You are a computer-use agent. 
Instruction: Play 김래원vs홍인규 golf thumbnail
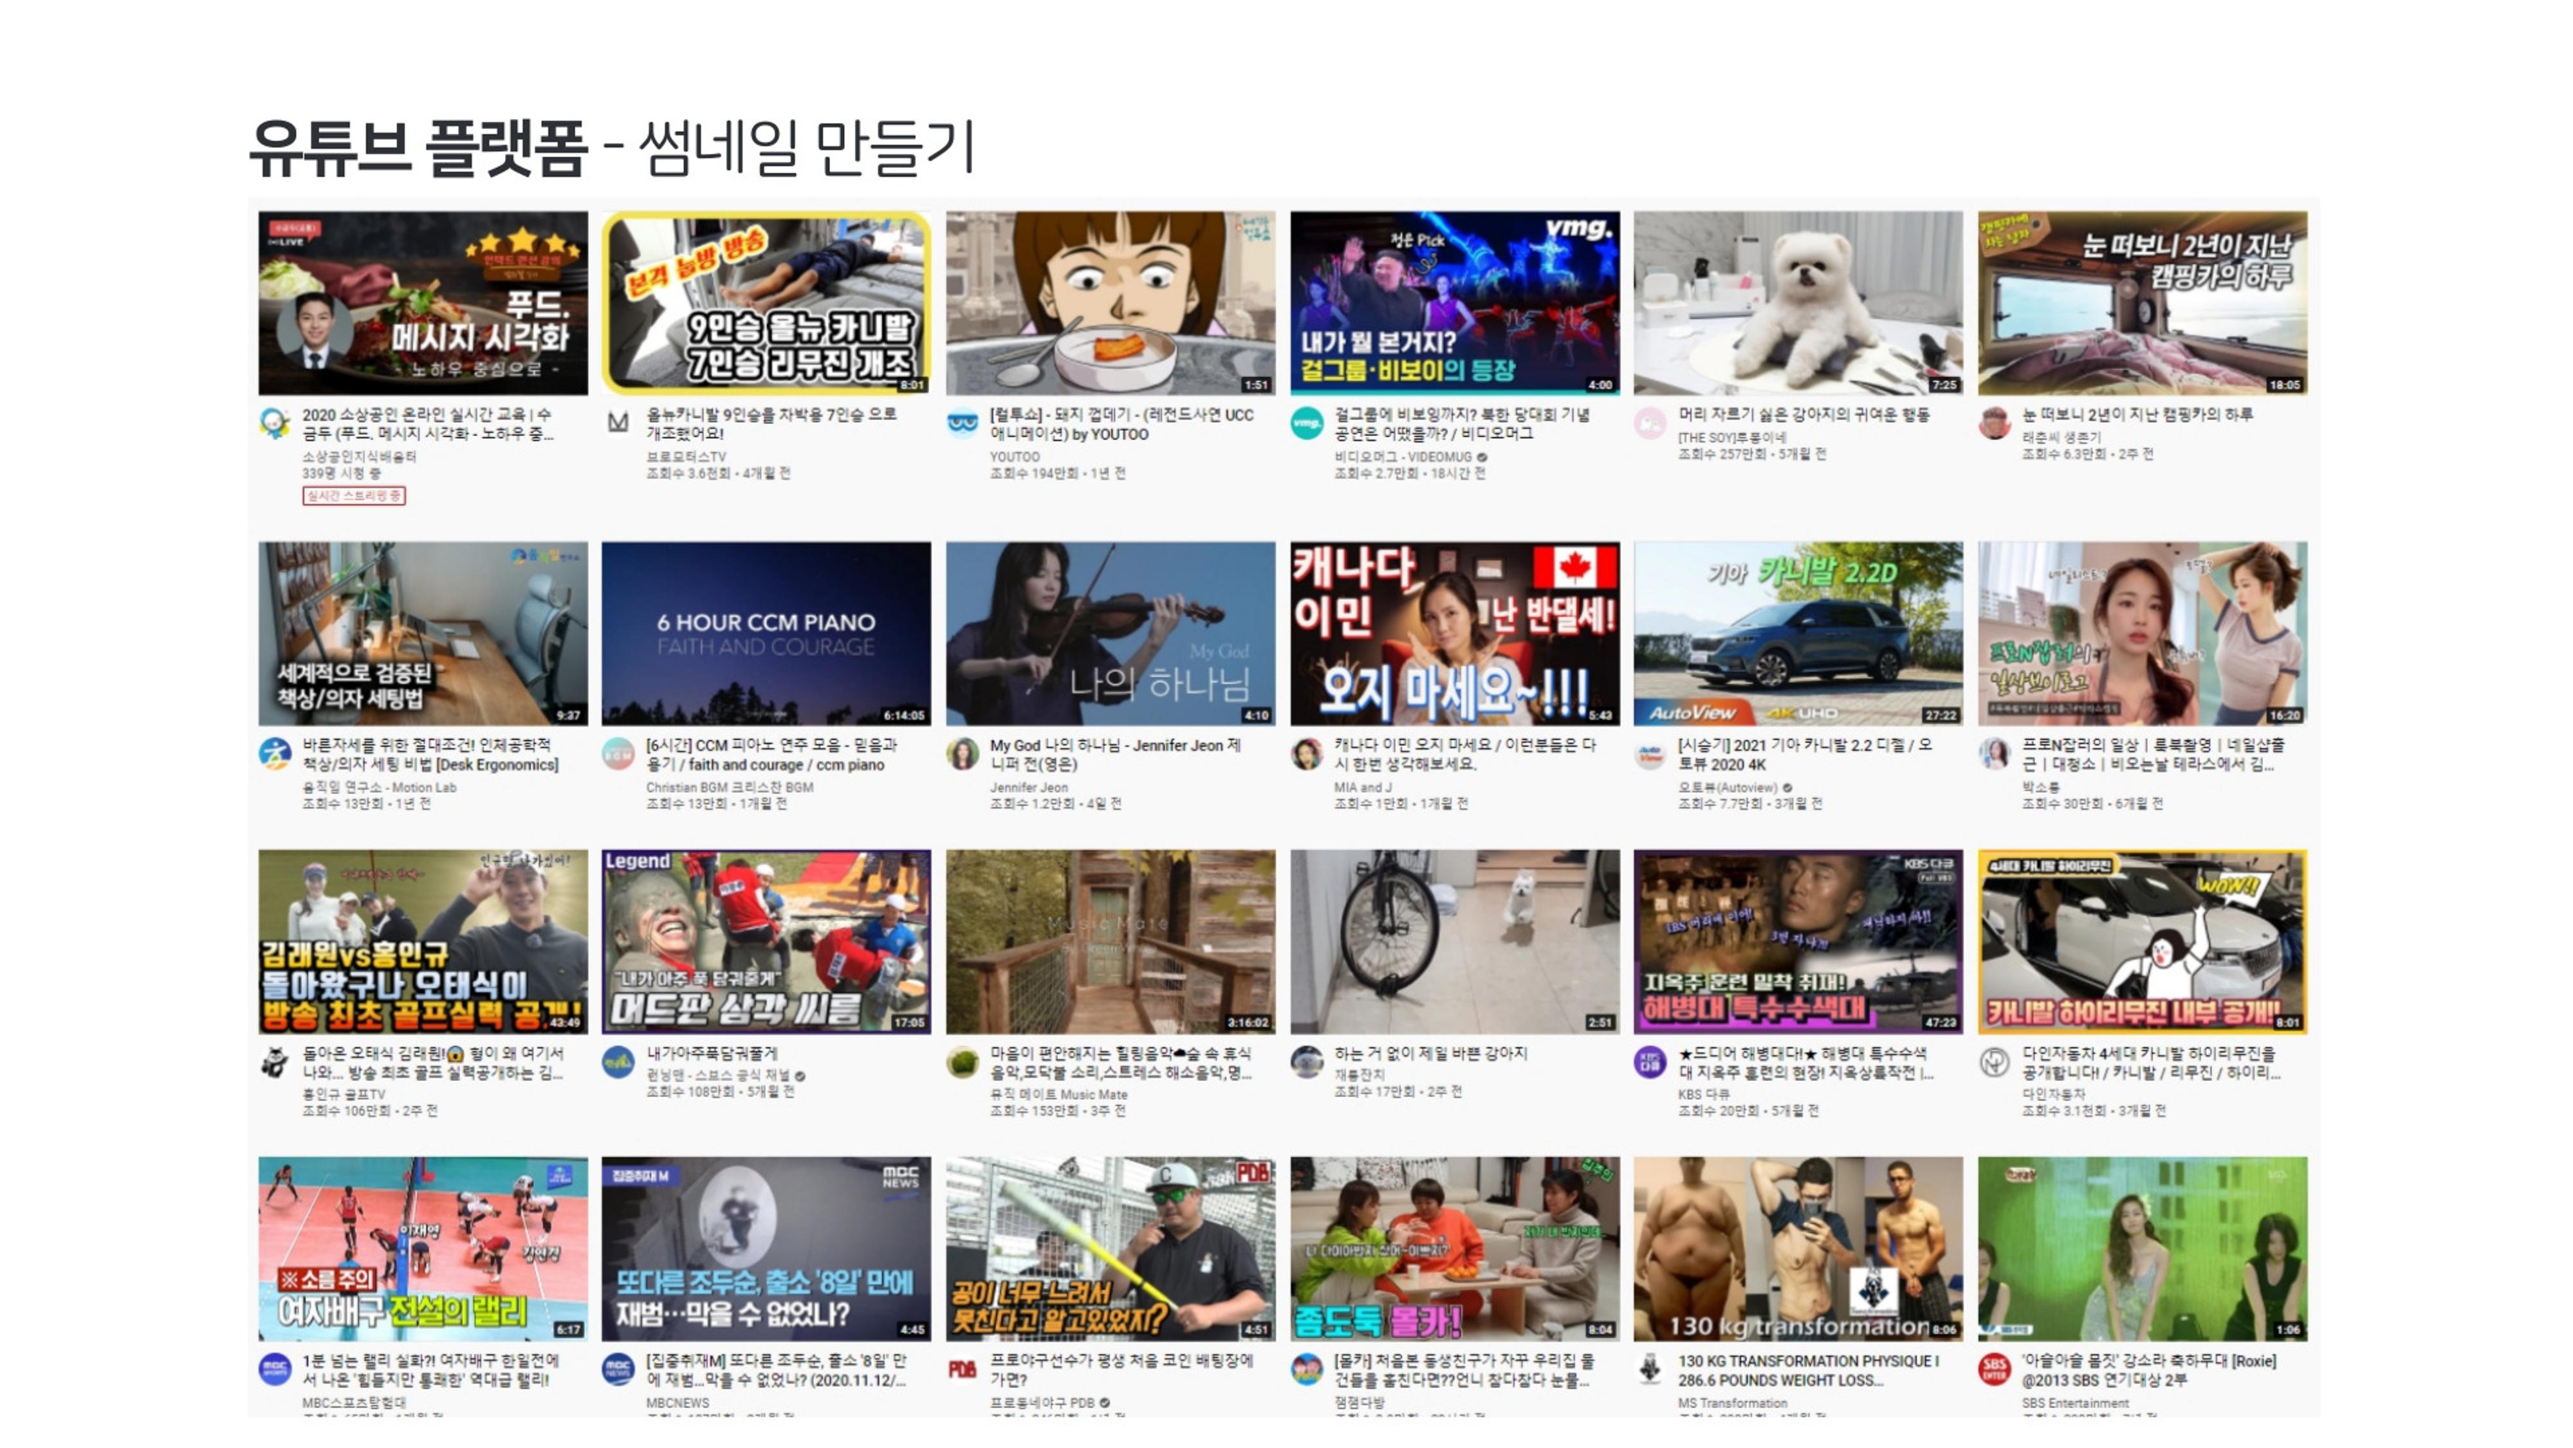point(423,942)
